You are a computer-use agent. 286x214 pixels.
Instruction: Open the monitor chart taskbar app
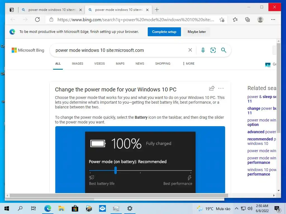116,208
